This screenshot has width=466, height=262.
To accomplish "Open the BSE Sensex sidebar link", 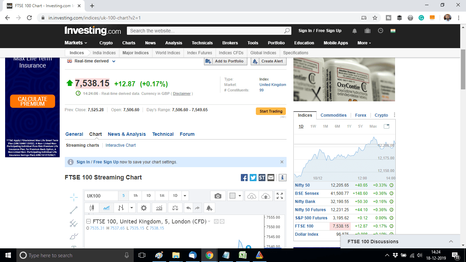I will pos(307,193).
